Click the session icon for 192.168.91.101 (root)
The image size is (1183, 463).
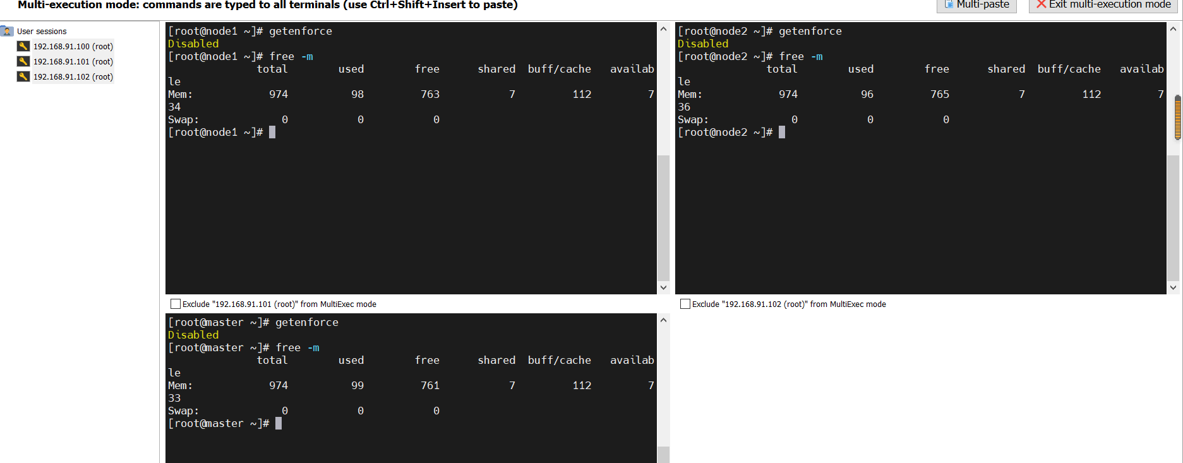point(23,61)
